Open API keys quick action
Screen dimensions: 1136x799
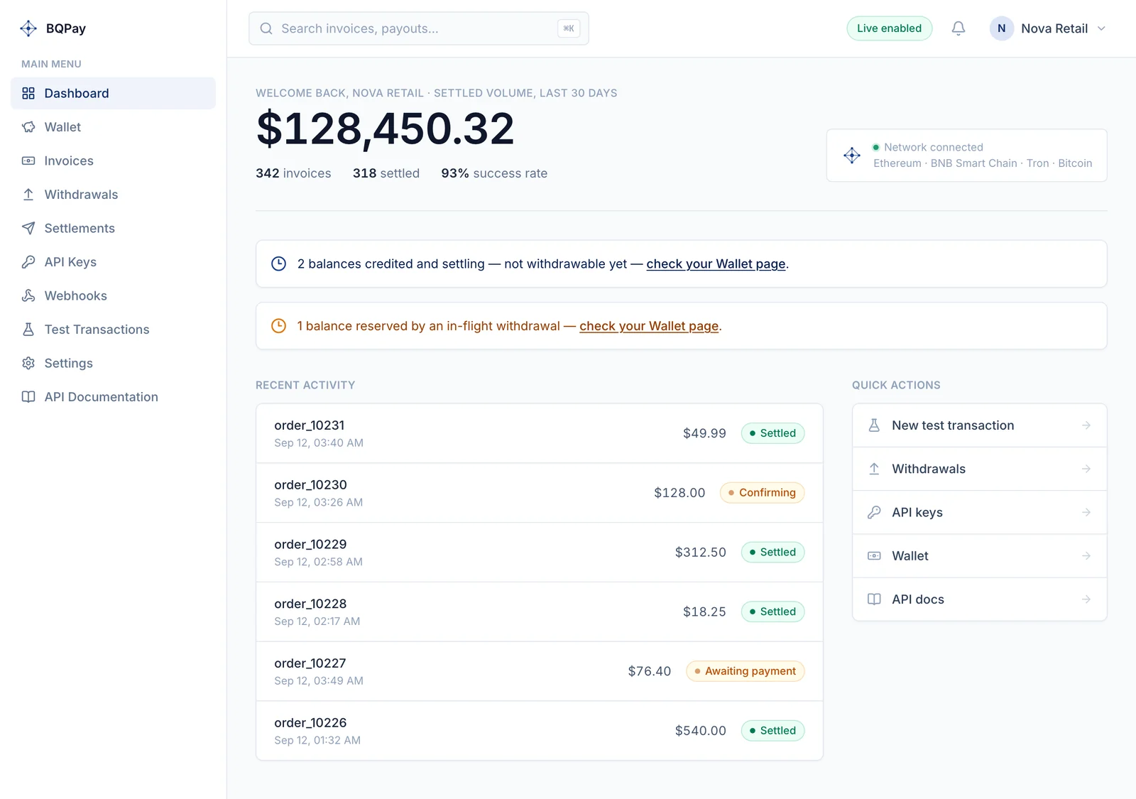980,513
